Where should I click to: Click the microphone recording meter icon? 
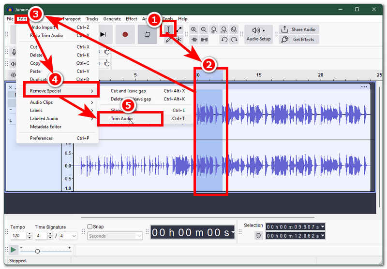tap(14, 52)
